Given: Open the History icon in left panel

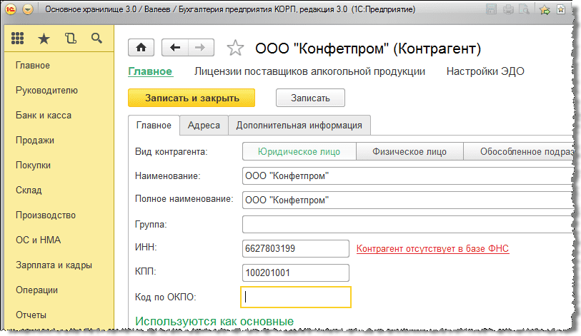Looking at the screenshot, I should click(70, 39).
